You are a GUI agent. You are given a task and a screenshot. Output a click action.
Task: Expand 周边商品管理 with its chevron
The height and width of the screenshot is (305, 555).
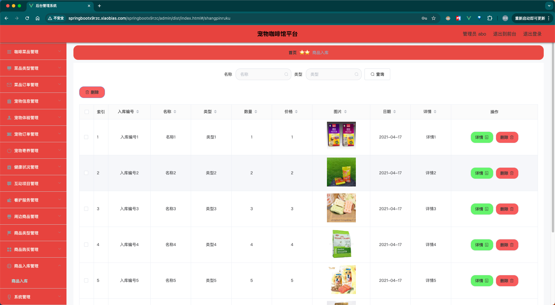60,216
